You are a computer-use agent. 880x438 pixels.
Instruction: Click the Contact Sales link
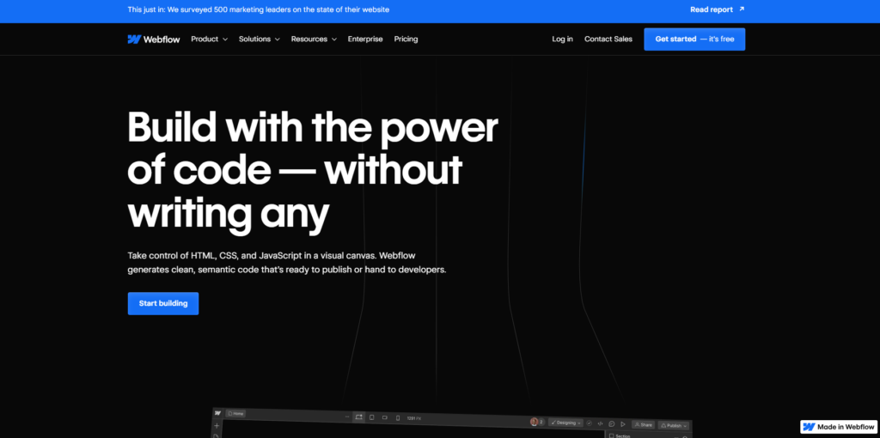point(608,40)
